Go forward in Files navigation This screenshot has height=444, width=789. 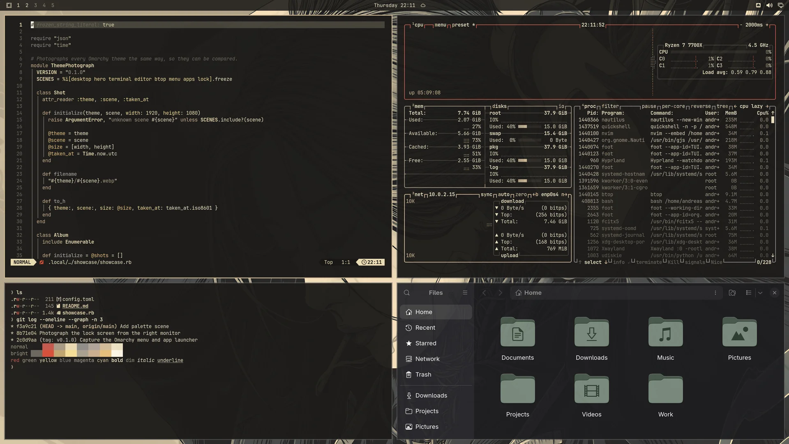(x=500, y=293)
